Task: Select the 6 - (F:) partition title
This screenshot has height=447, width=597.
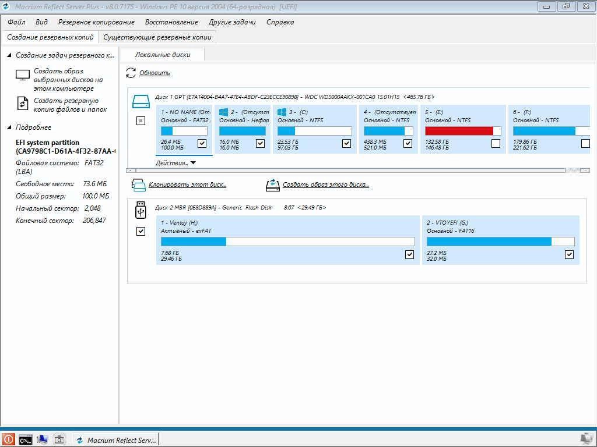Action: [522, 112]
